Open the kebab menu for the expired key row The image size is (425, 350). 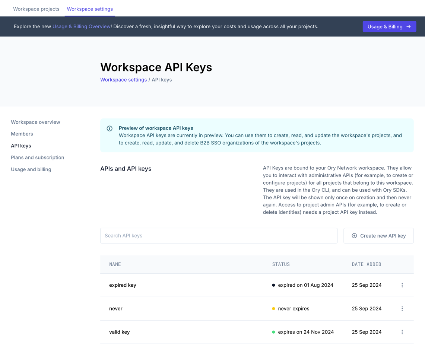click(402, 285)
